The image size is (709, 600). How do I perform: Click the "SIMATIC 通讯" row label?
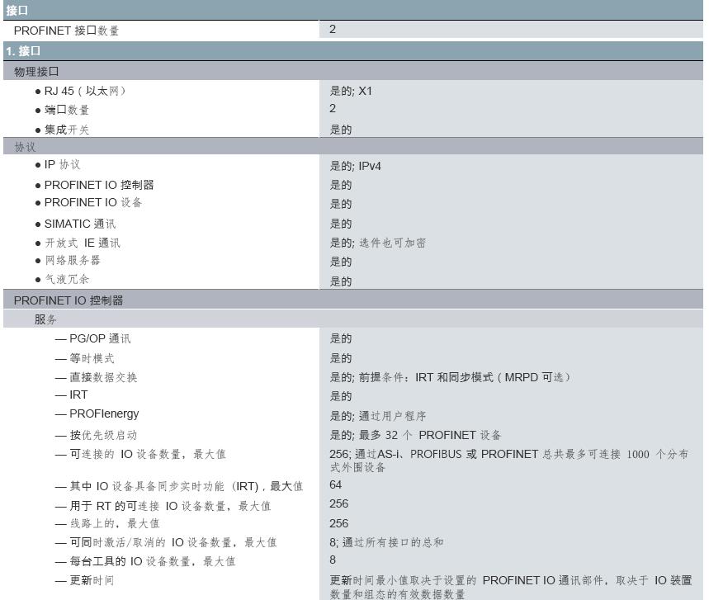click(80, 224)
